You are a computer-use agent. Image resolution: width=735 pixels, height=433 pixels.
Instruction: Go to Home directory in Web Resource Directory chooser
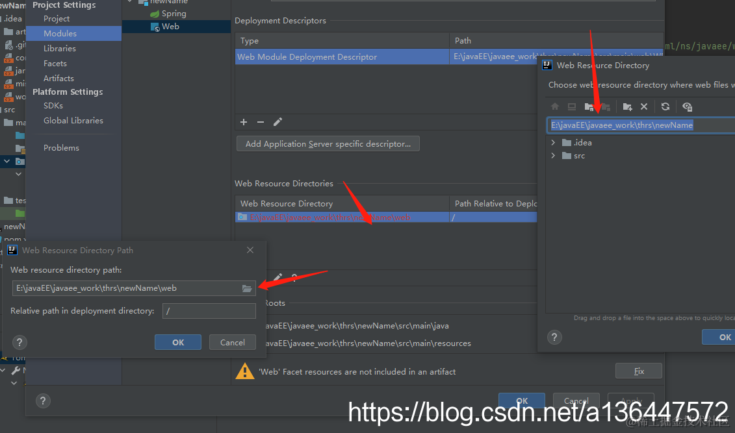pyautogui.click(x=555, y=106)
